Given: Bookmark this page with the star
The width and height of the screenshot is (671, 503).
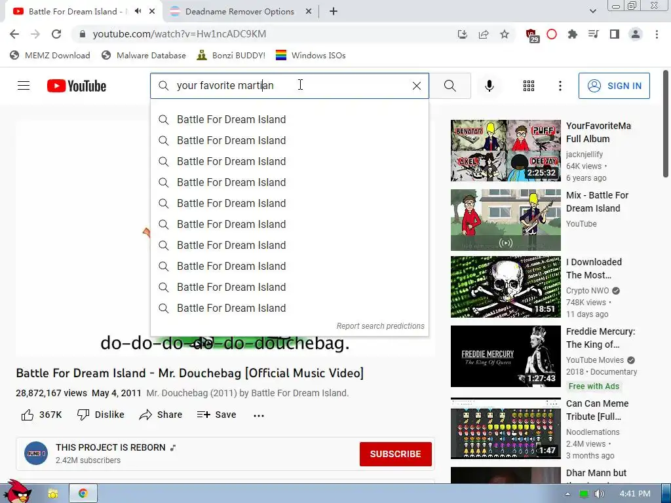Looking at the screenshot, I should [505, 34].
